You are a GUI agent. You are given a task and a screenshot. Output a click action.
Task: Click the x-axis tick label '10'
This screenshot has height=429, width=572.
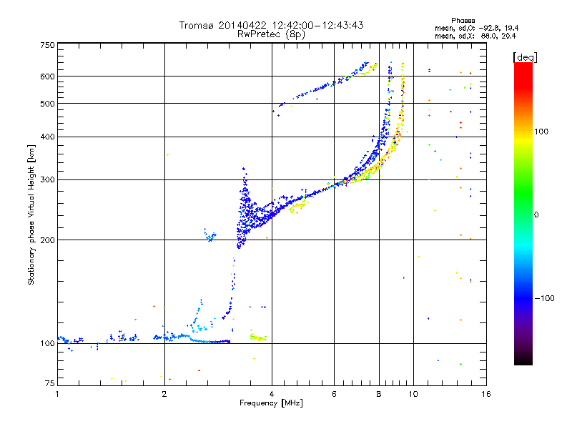[413, 394]
